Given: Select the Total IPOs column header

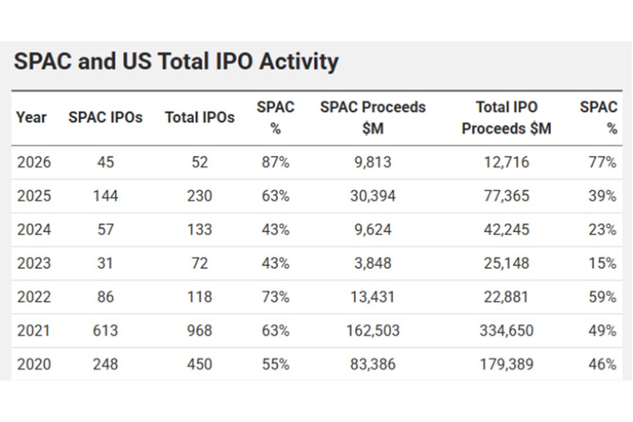Looking at the screenshot, I should click(x=199, y=117).
